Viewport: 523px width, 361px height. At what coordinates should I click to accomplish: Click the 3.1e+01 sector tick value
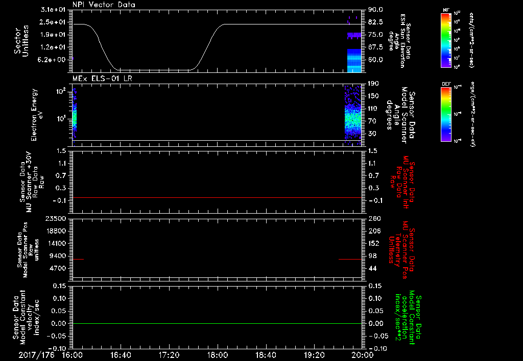tap(53, 10)
